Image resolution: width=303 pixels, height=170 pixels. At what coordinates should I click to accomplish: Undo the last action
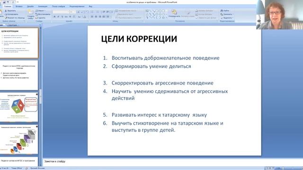[8, 2]
